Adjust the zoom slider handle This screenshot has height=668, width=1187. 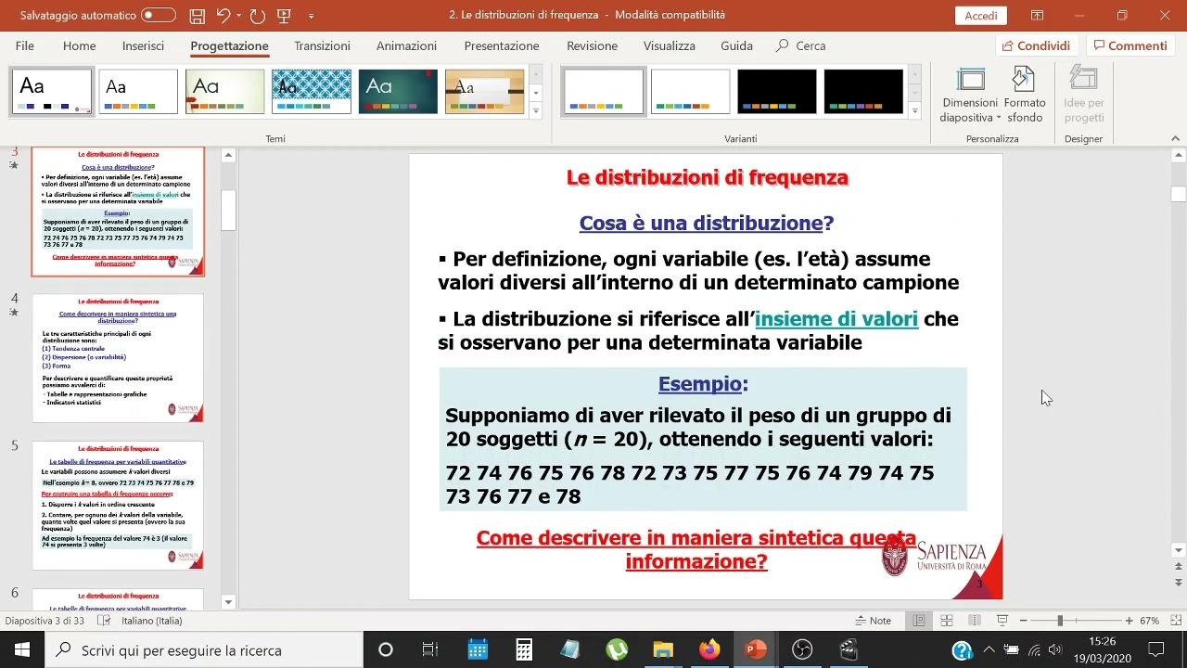pos(1060,621)
